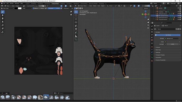182x102 pixels.
Task: Expand the Volume panel
Action: tap(167, 47)
